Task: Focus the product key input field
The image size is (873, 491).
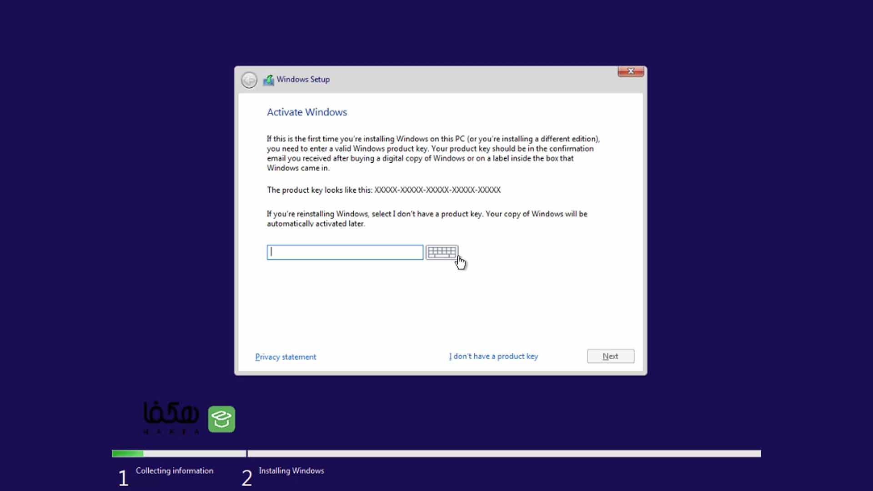Action: click(x=345, y=252)
